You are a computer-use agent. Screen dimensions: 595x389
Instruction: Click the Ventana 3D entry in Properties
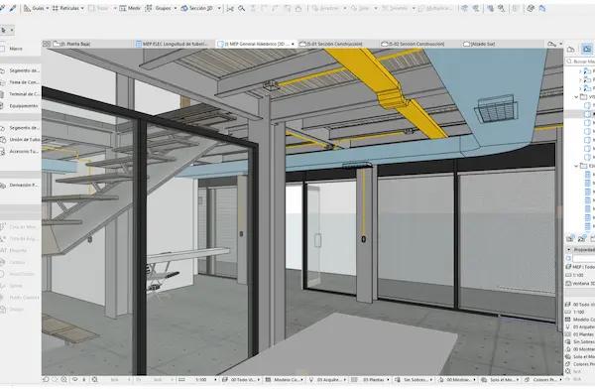pyautogui.click(x=580, y=284)
